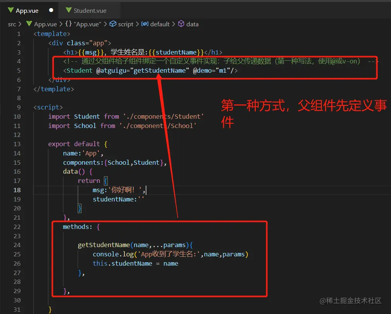Click components:{School,Student} line

[115, 162]
